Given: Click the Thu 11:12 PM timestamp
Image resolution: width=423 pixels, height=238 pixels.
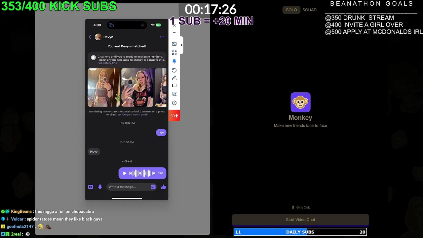Looking at the screenshot, I should coord(127,123).
